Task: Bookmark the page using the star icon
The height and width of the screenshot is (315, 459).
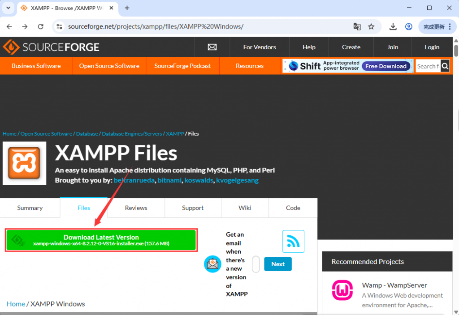Action: (372, 26)
